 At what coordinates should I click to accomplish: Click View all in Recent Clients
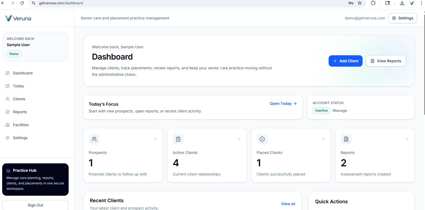[x=288, y=204]
